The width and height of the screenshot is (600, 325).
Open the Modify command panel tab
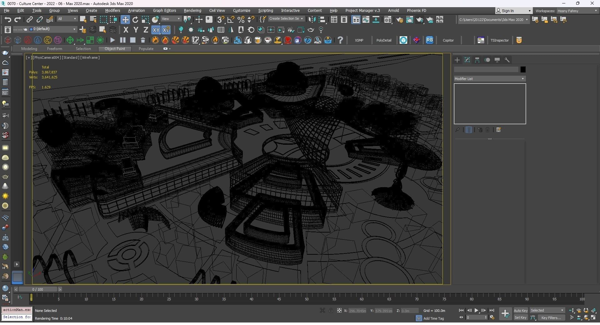pyautogui.click(x=467, y=60)
